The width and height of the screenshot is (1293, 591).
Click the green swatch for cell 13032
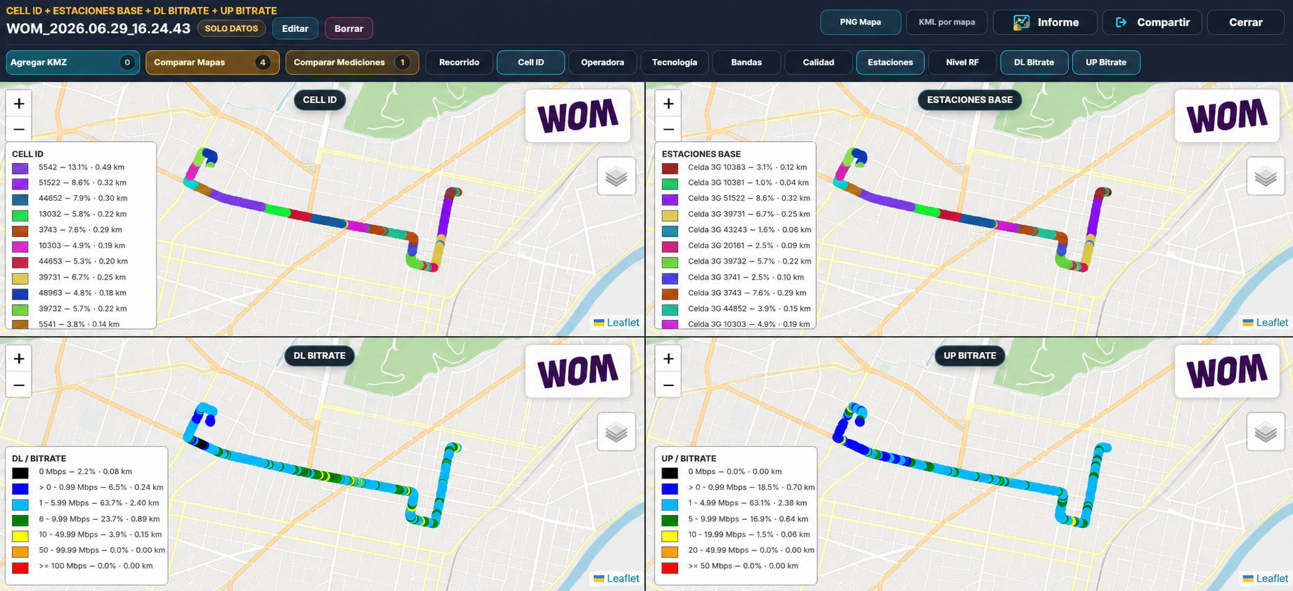click(x=20, y=215)
